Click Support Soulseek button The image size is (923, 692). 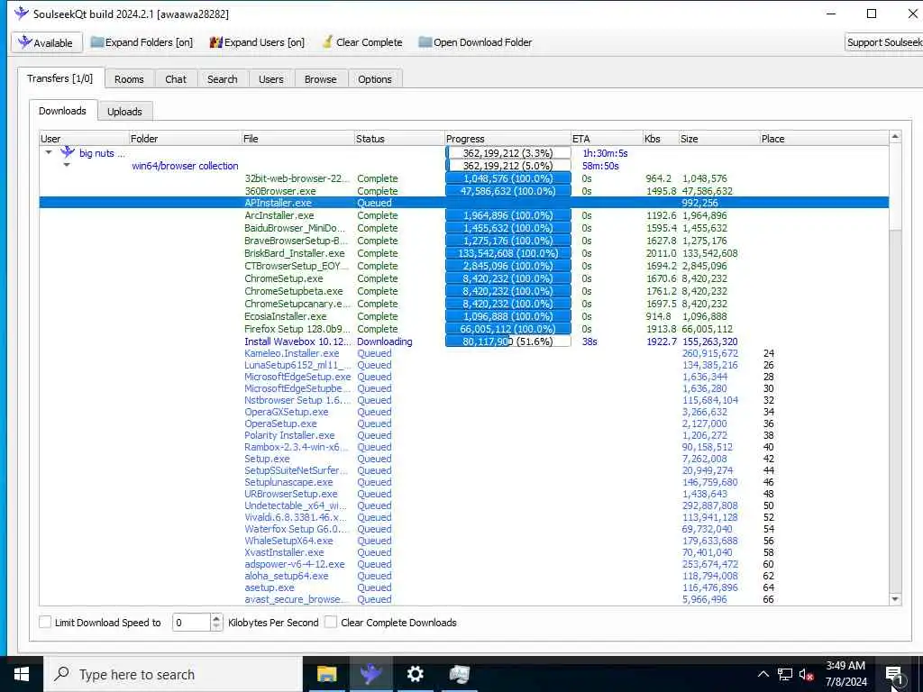pyautogui.click(x=883, y=42)
